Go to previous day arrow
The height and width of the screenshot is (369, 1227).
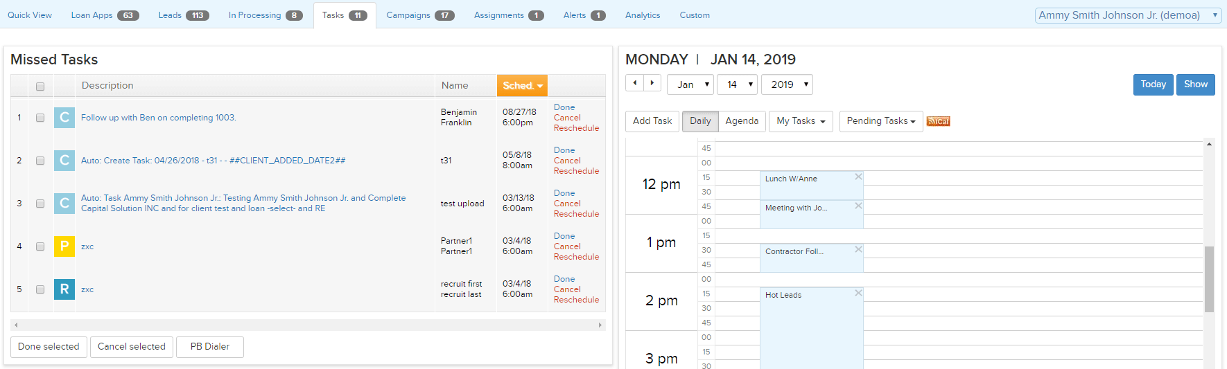point(634,83)
